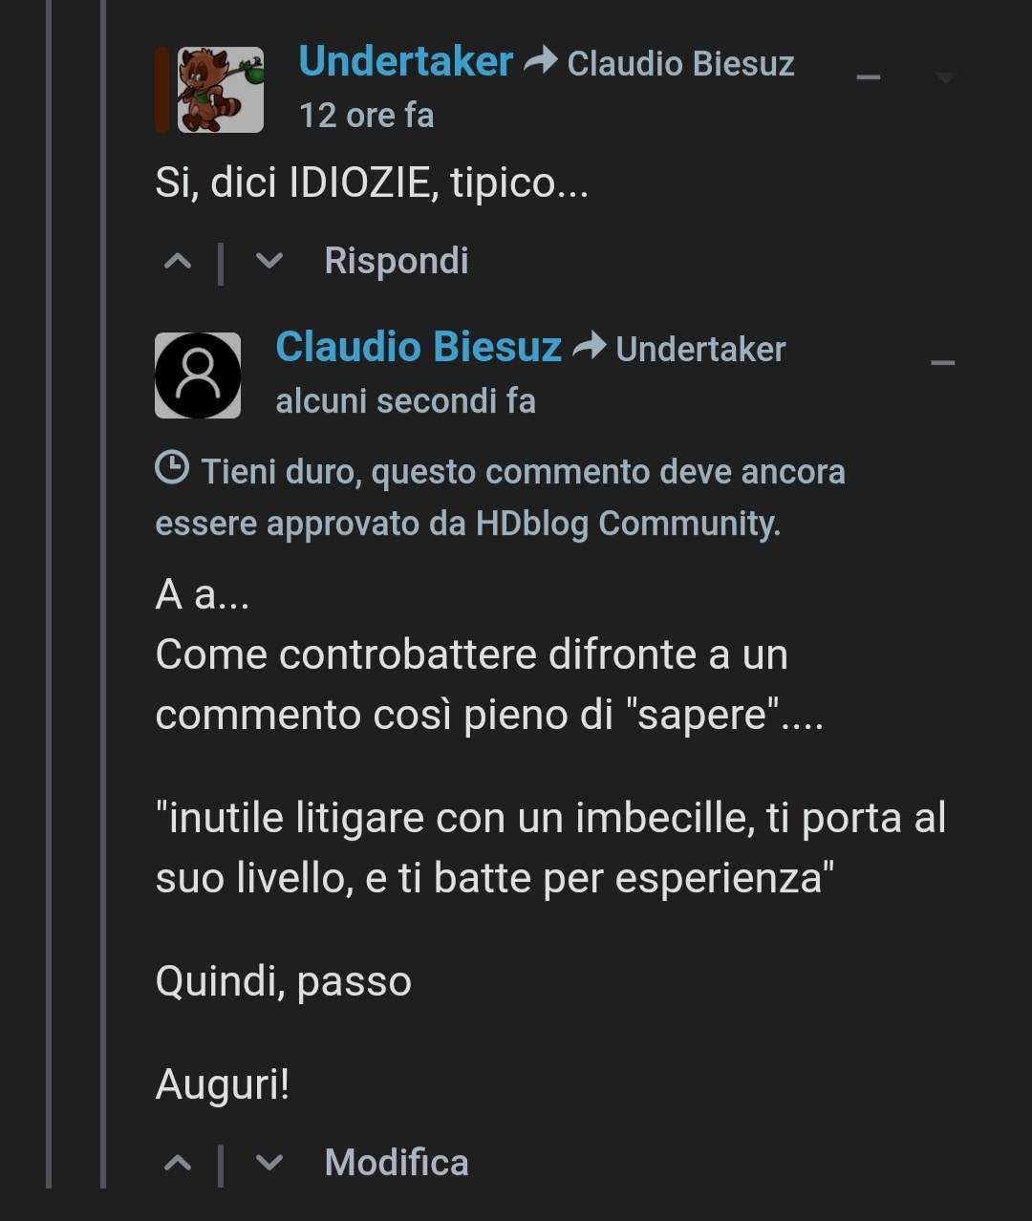Open the "12 ore fa" timestamp permalink
Viewport: 1032px width, 1221px height.
click(x=367, y=116)
